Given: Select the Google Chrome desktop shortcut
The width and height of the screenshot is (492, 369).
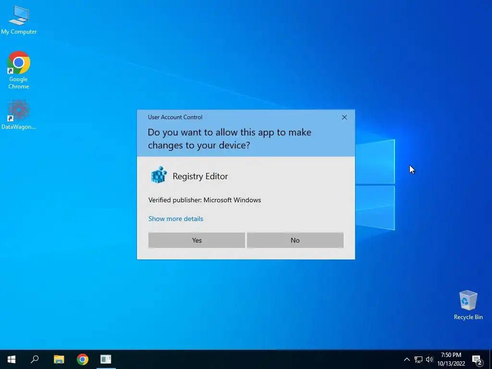Looking at the screenshot, I should click(x=19, y=70).
